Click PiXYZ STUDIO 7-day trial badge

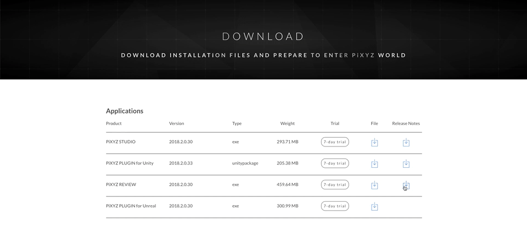[335, 142]
